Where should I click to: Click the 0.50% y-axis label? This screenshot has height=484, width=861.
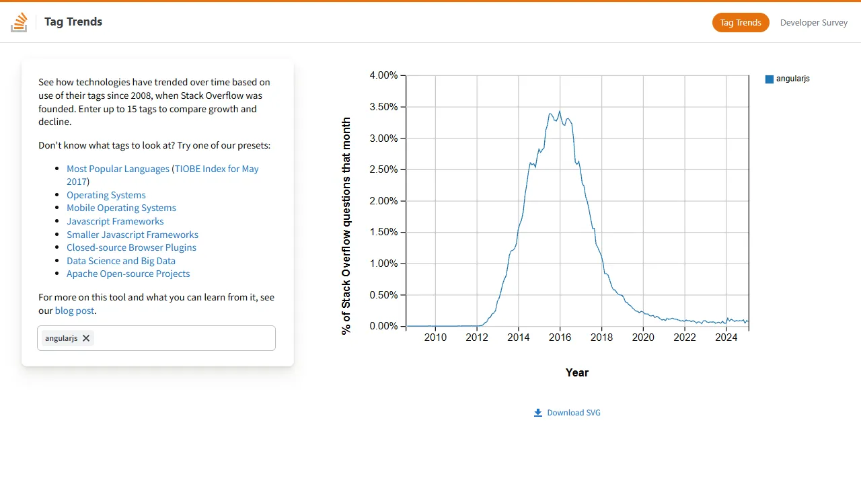coord(383,295)
